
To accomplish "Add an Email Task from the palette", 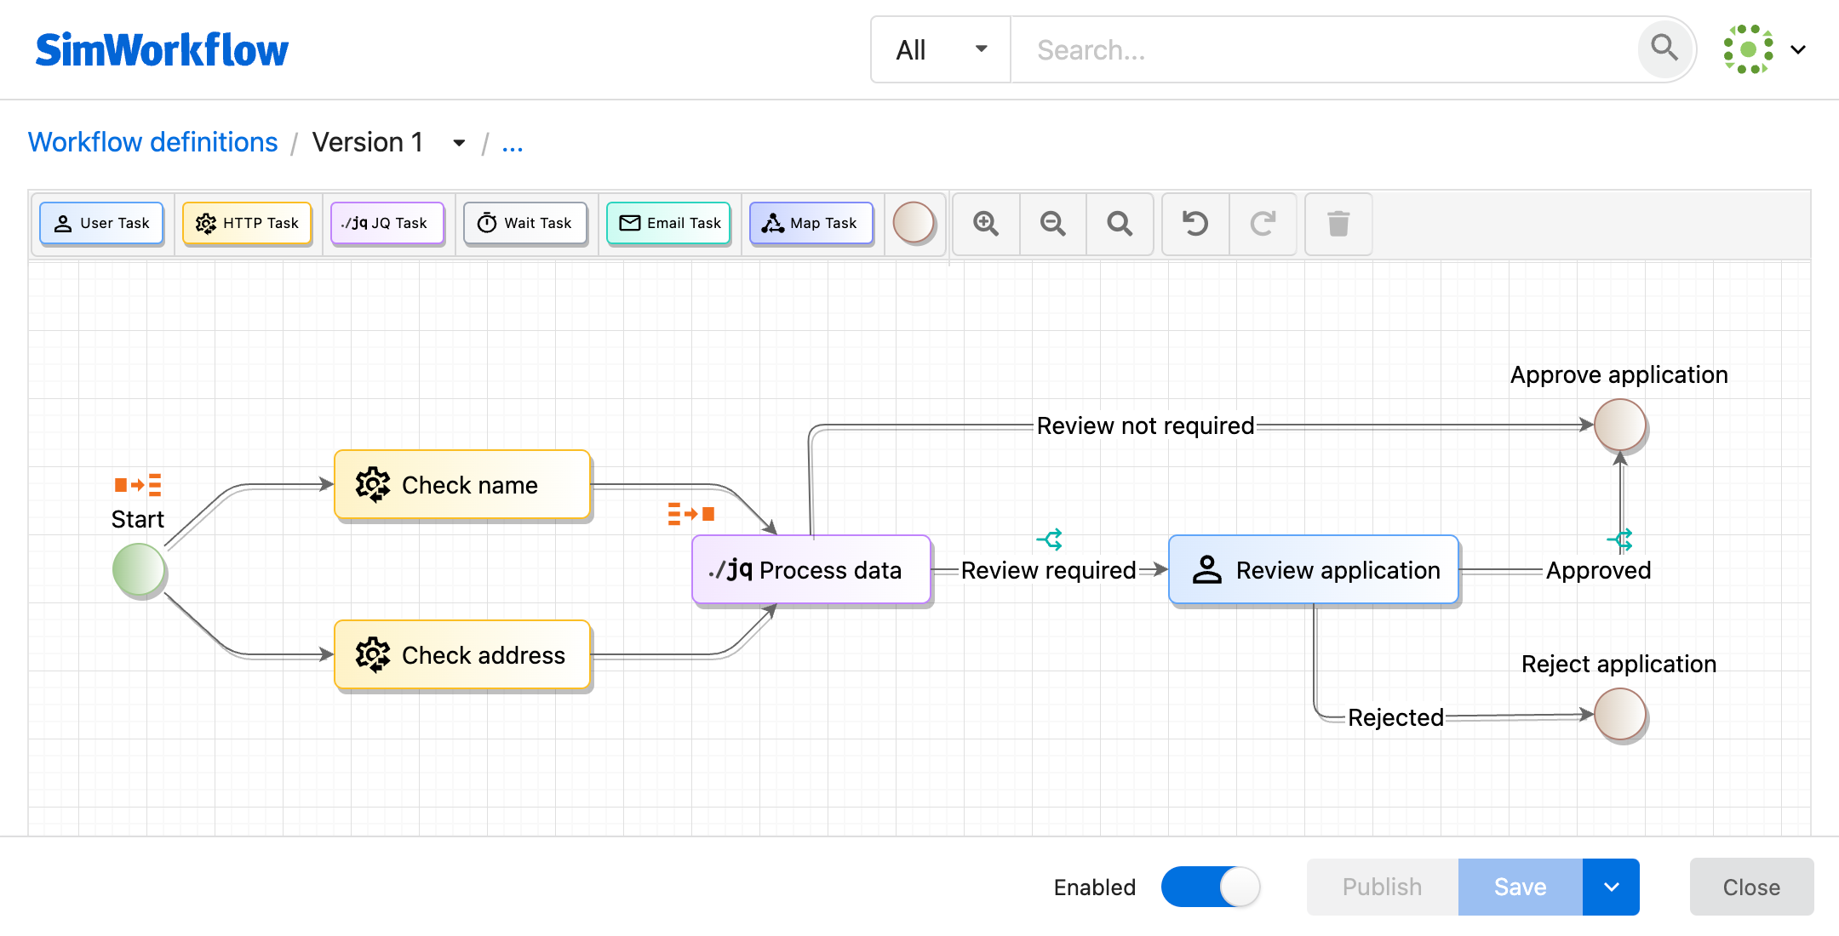I will 668,223.
